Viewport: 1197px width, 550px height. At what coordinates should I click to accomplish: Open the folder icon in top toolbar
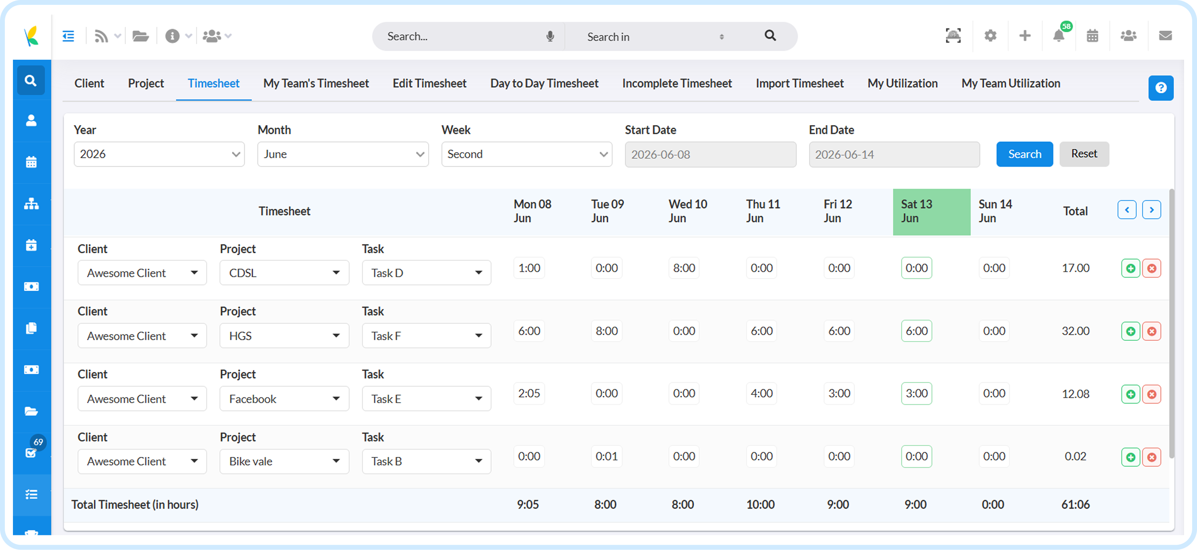[x=140, y=36]
